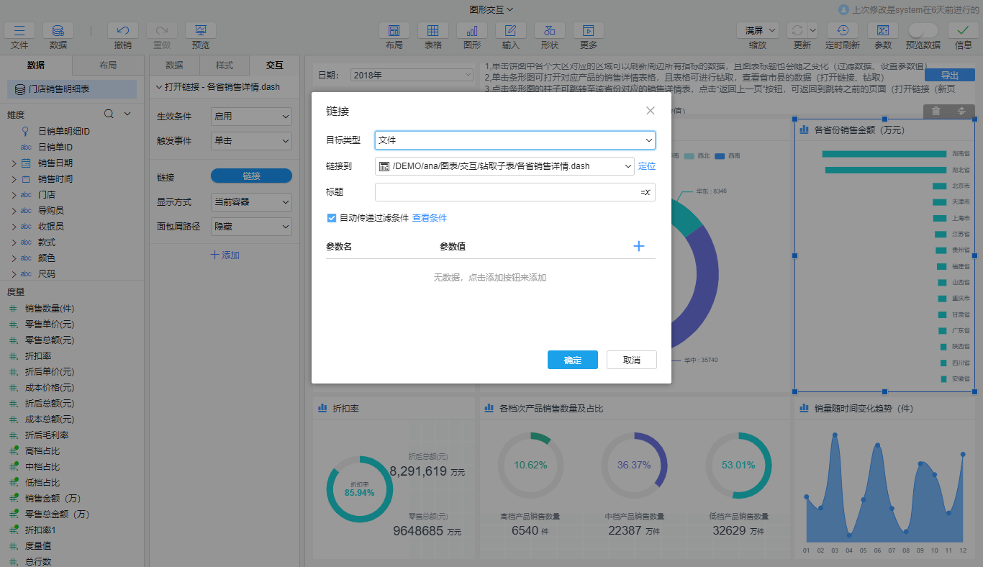The width and height of the screenshot is (983, 567).
Task: Expand the 链接到 file path dropdown
Action: pos(628,166)
